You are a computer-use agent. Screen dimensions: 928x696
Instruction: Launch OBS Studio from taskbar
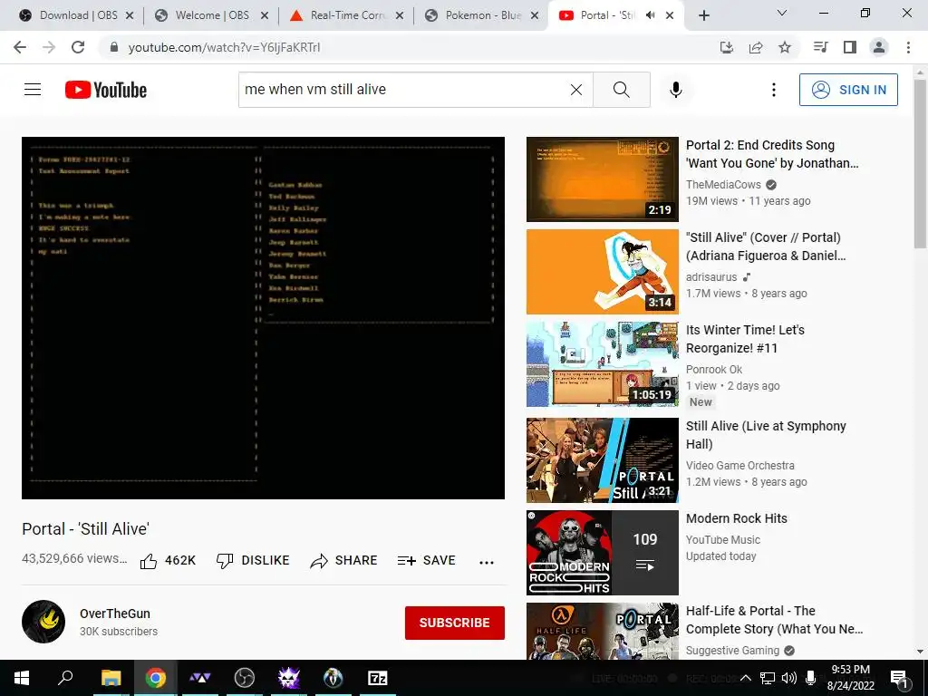(x=244, y=678)
